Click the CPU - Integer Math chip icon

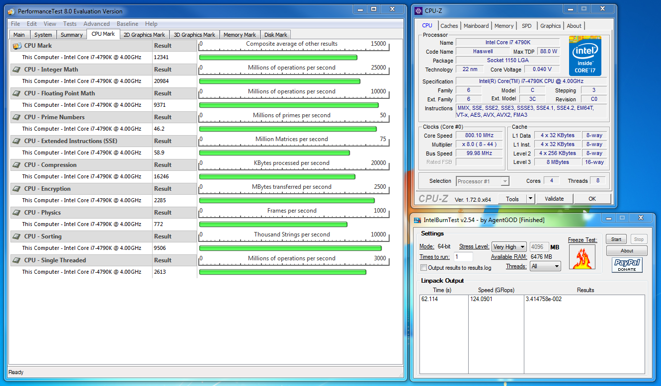coord(17,70)
